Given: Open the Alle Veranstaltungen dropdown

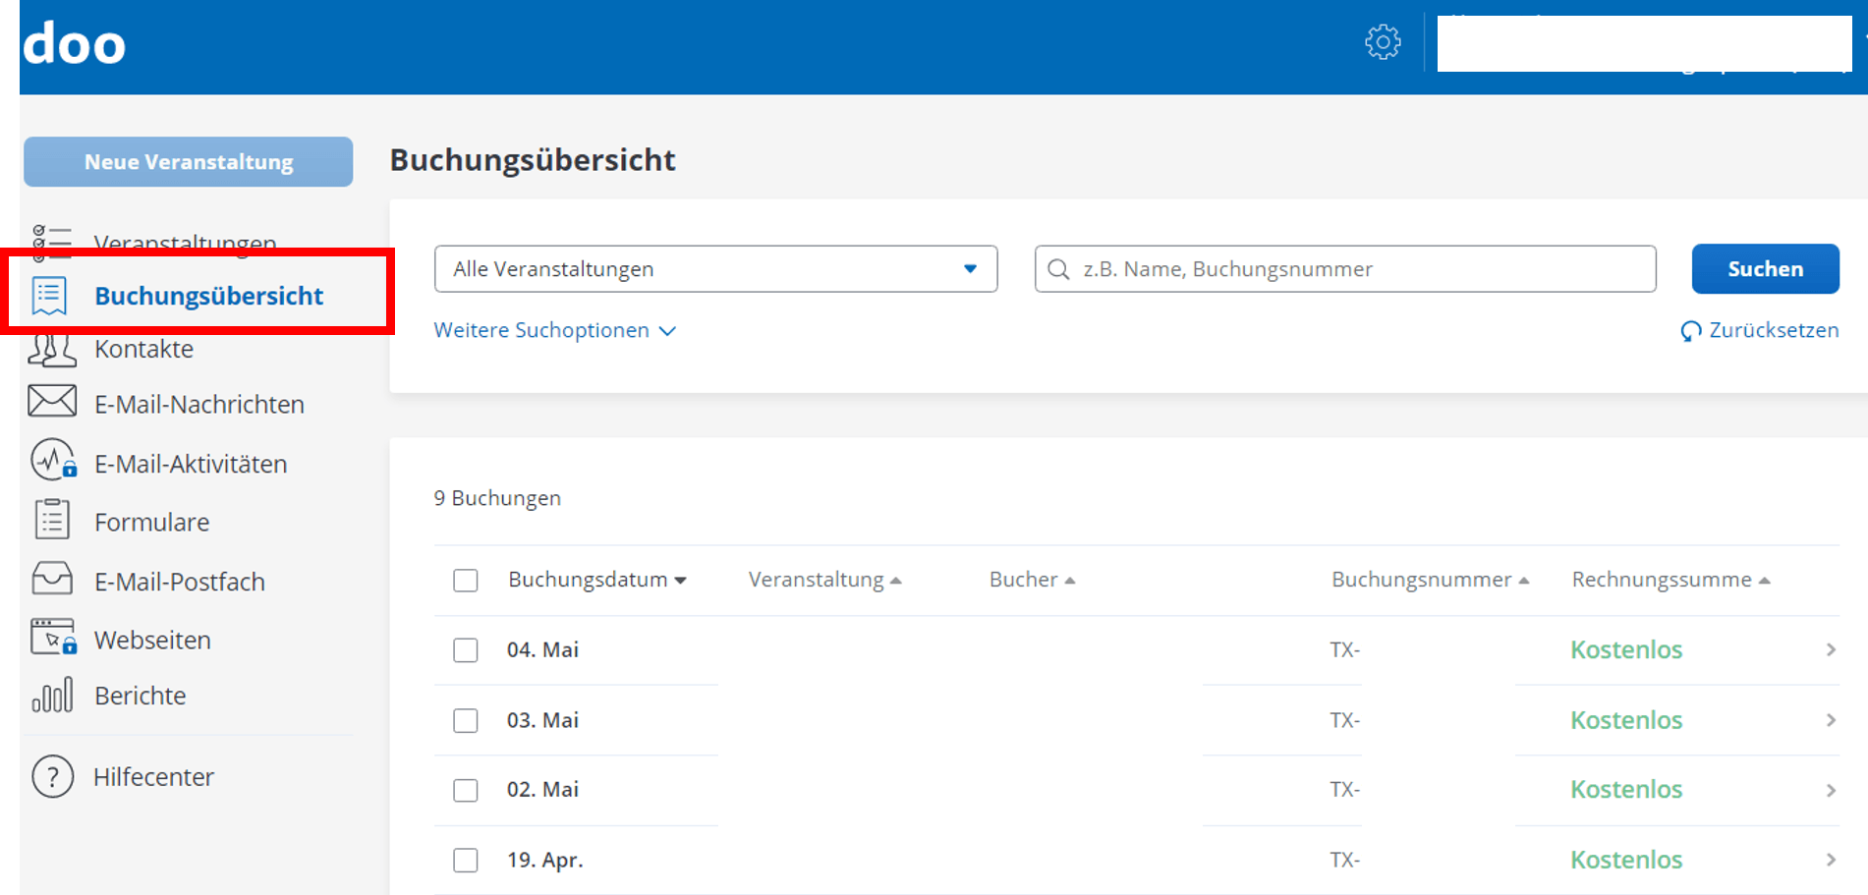Looking at the screenshot, I should click(x=715, y=269).
